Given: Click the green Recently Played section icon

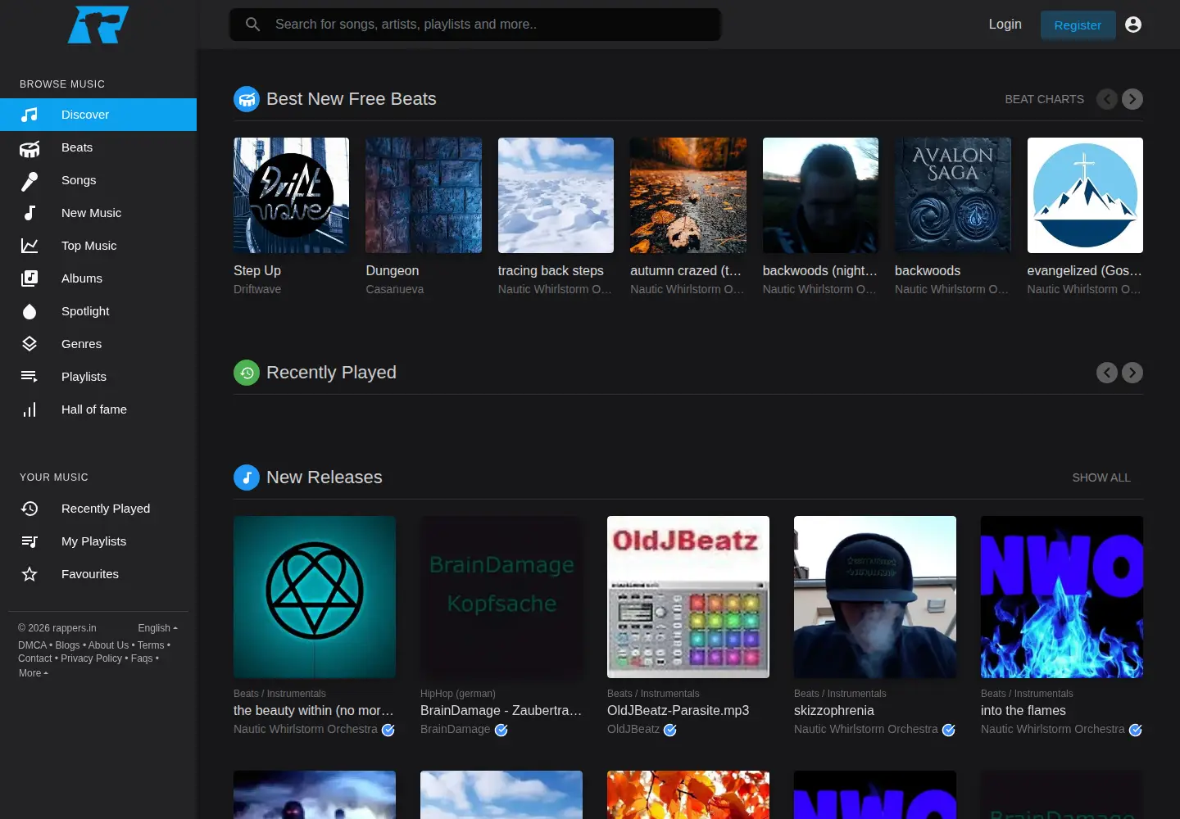Looking at the screenshot, I should (247, 373).
